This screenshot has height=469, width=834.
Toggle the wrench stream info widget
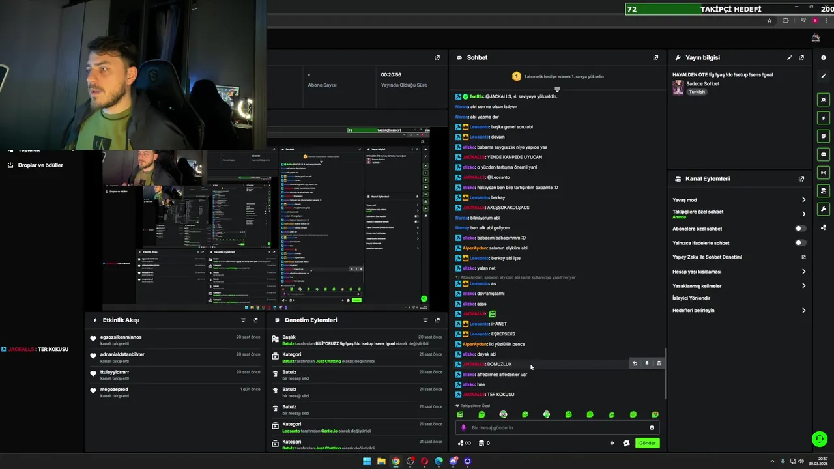click(824, 209)
